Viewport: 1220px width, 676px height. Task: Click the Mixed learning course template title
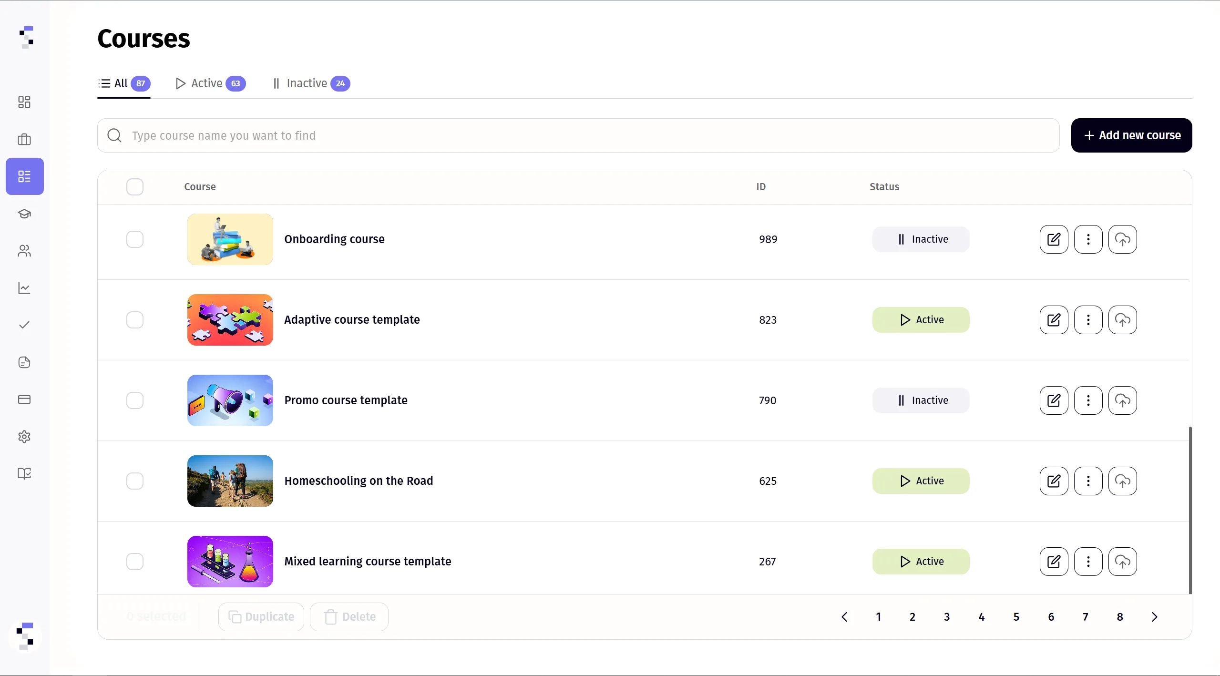coord(368,562)
